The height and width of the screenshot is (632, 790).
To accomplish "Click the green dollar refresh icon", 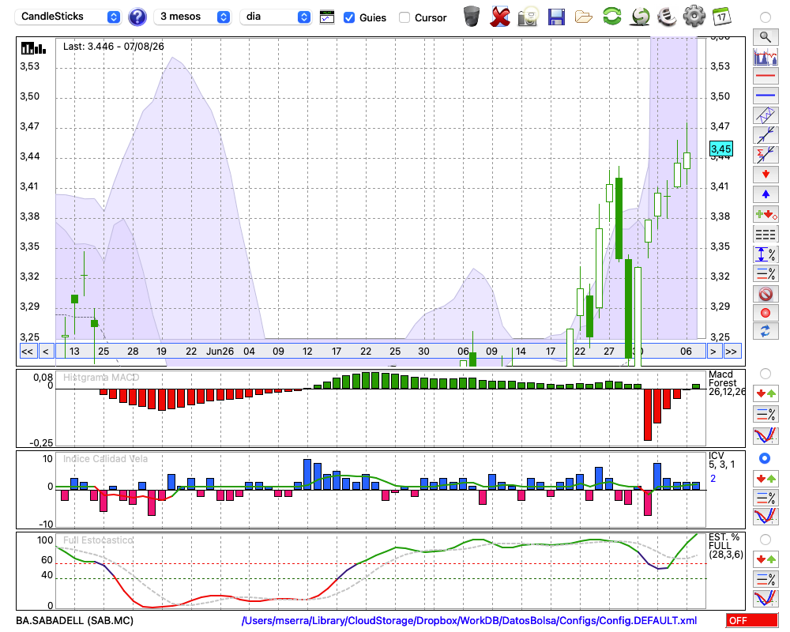I will click(640, 17).
